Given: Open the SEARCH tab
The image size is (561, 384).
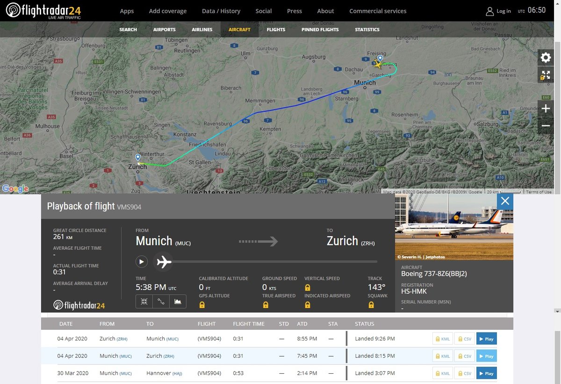Looking at the screenshot, I should [x=128, y=29].
